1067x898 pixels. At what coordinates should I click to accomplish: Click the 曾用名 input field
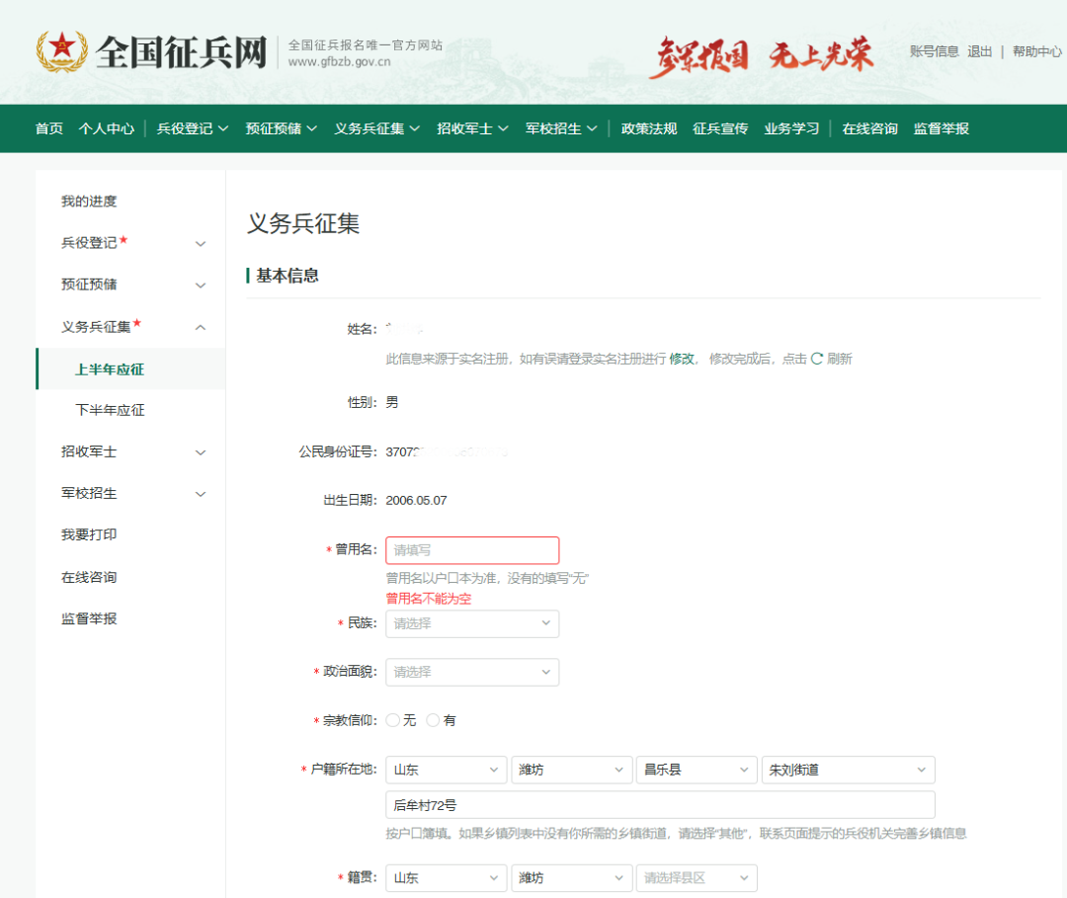pos(472,550)
